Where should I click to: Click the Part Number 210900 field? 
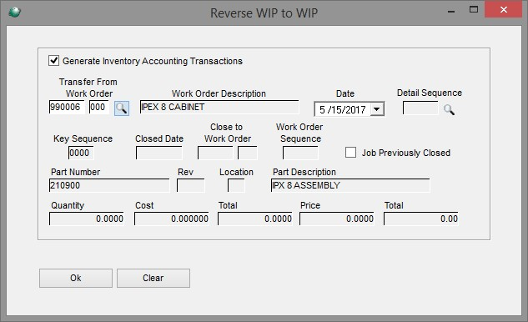point(109,185)
